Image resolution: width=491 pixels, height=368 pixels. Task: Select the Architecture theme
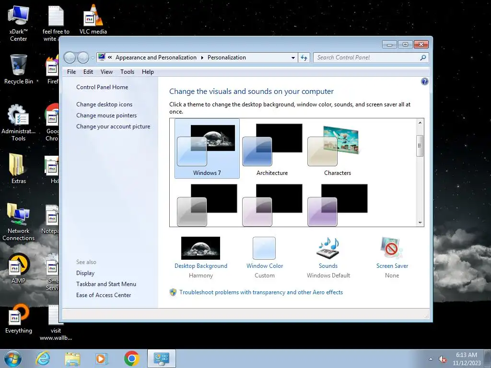coord(272,149)
